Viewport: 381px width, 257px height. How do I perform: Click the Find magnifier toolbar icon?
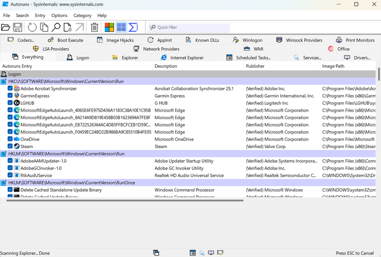tap(56, 27)
